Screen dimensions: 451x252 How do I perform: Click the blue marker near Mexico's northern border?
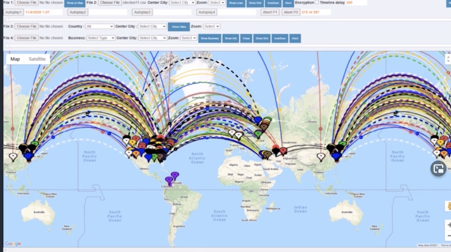click(148, 157)
